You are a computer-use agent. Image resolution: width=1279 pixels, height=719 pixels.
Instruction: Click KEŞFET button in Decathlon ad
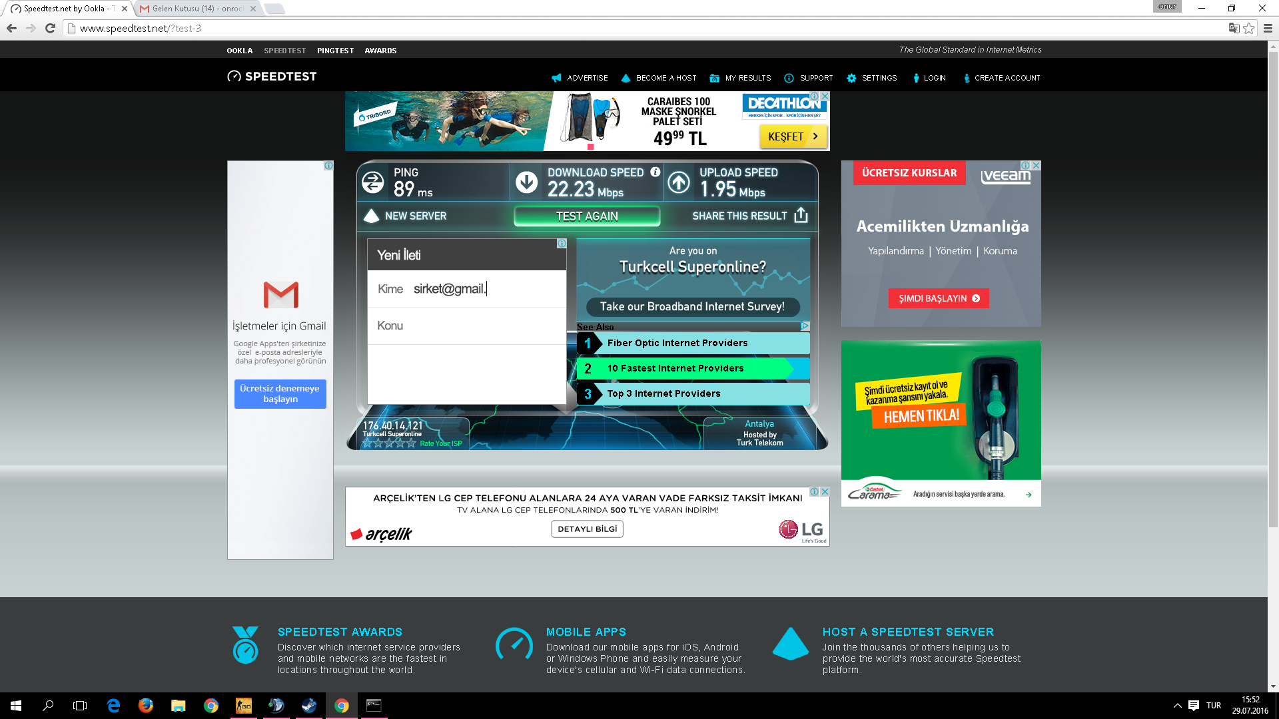(793, 136)
